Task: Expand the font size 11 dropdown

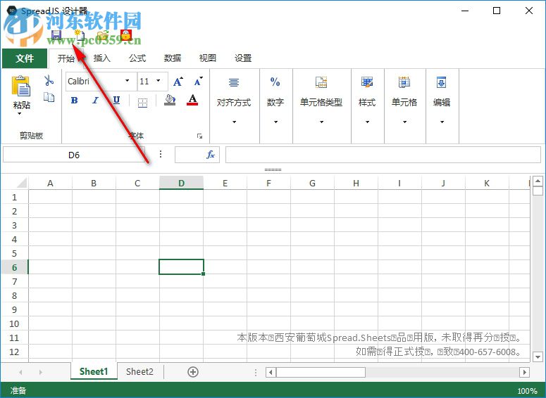Action: (159, 81)
